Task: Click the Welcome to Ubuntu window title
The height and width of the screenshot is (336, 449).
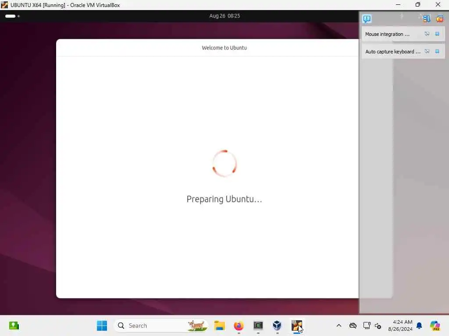Action: coord(224,48)
